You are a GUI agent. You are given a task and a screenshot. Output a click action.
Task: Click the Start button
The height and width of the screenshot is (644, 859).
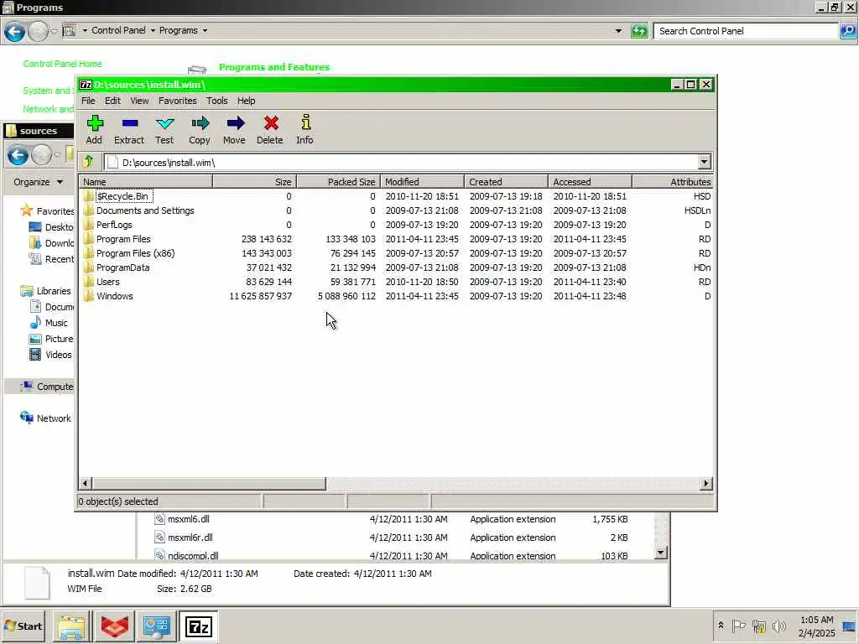click(23, 626)
